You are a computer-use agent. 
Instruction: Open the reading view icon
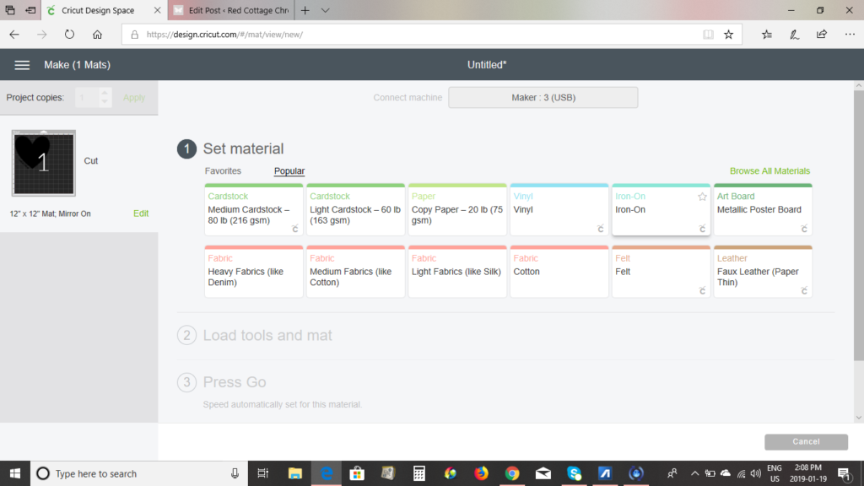tap(708, 34)
